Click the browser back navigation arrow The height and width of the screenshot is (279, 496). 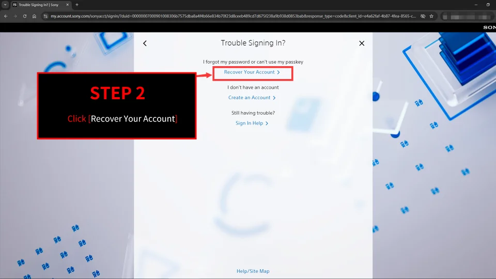[6, 16]
